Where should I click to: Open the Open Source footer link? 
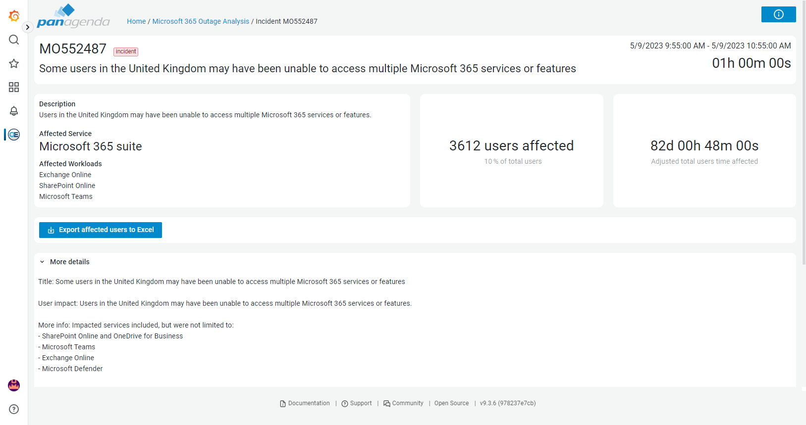451,403
